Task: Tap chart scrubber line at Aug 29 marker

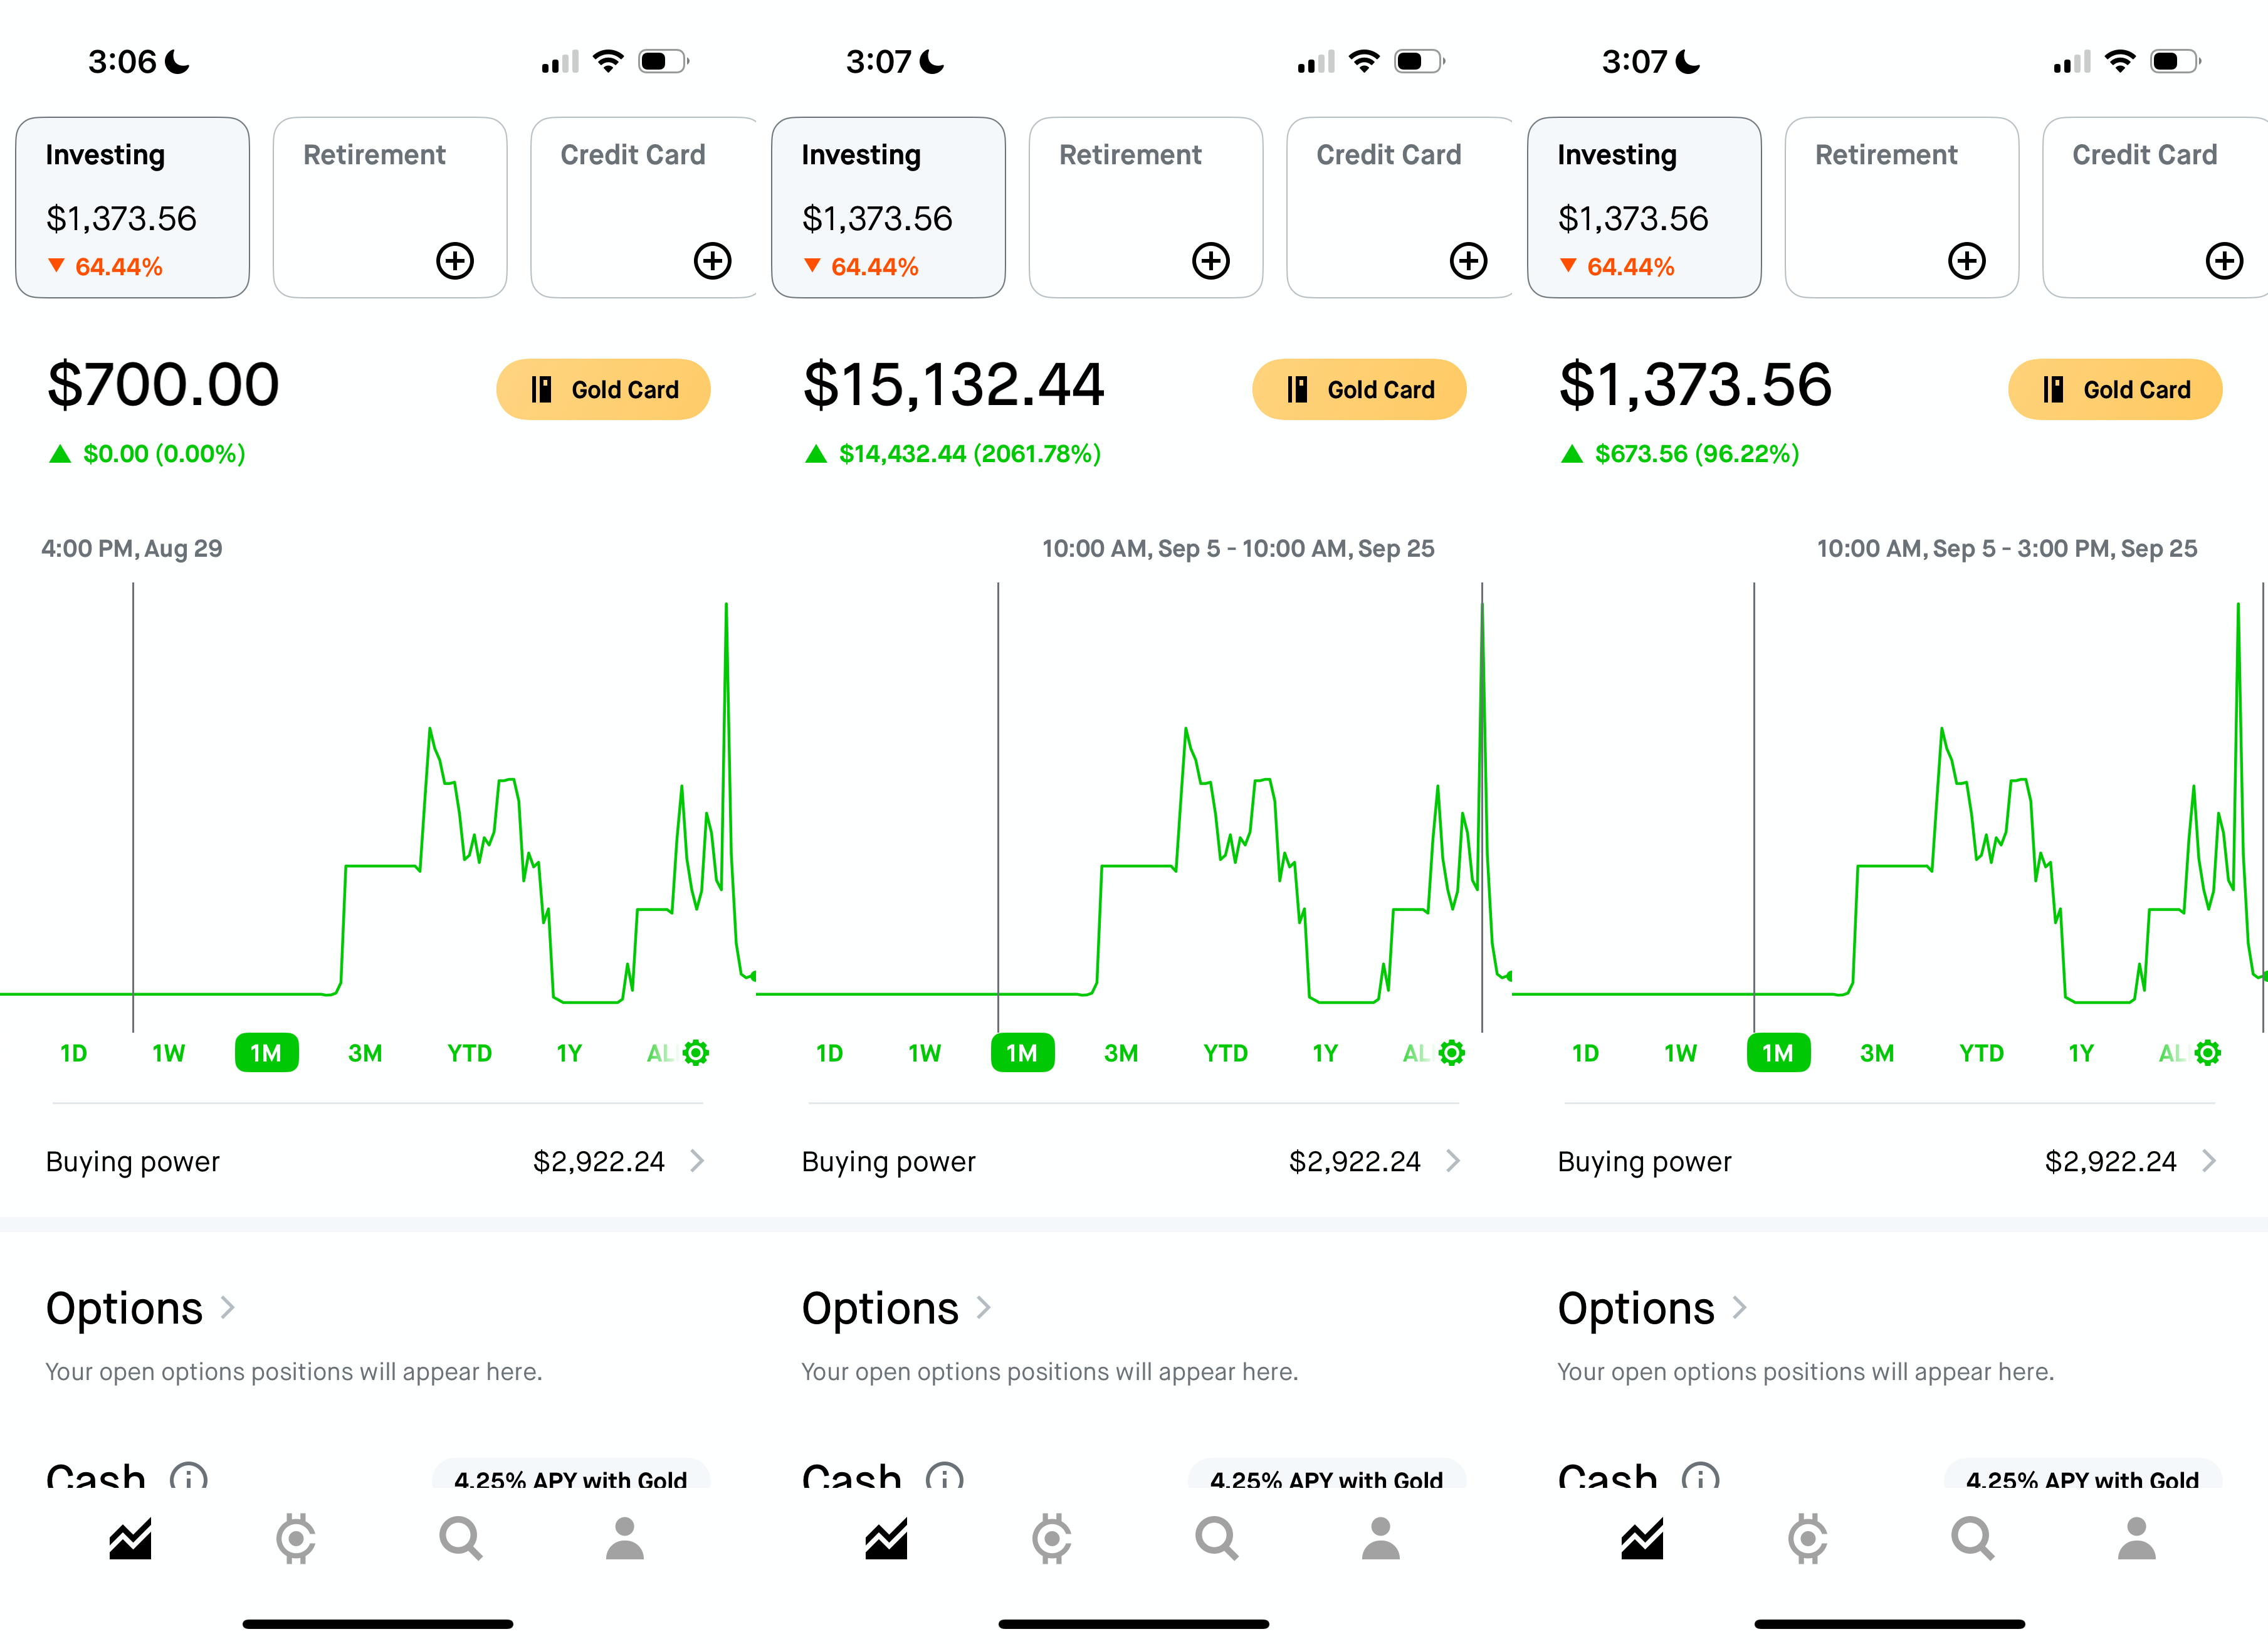Action: click(x=133, y=800)
